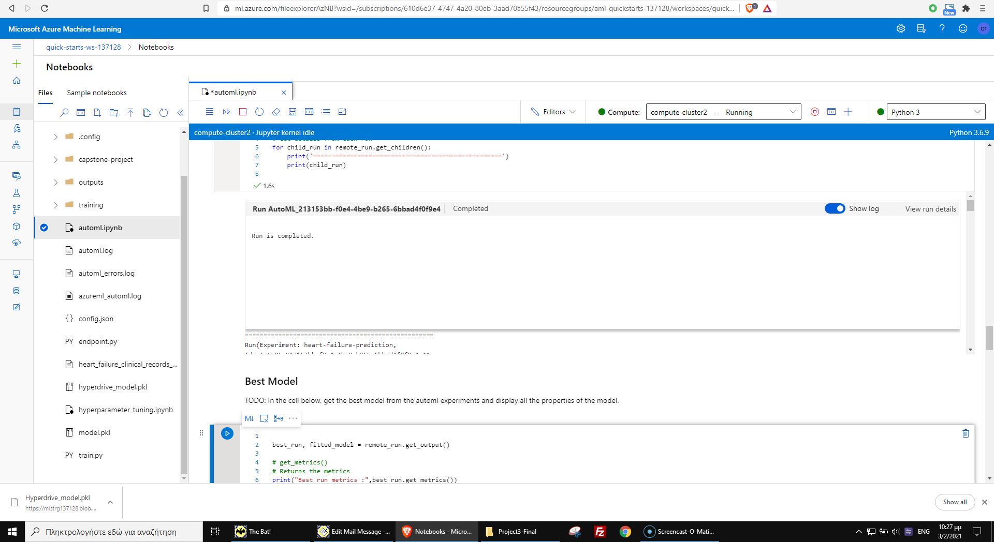Add new compute with plus icon
Viewport: 994px width, 542px height.
(848, 112)
